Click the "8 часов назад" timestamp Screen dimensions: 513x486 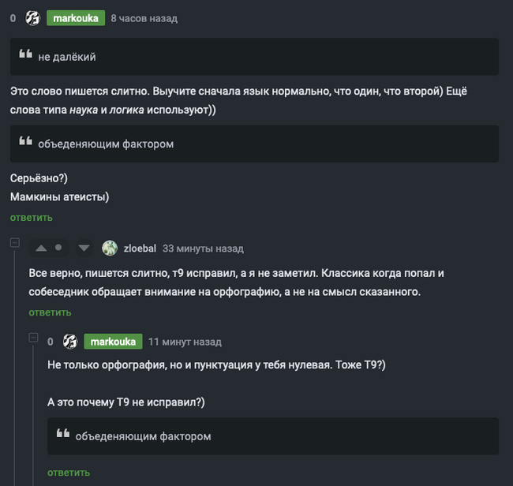pyautogui.click(x=144, y=18)
